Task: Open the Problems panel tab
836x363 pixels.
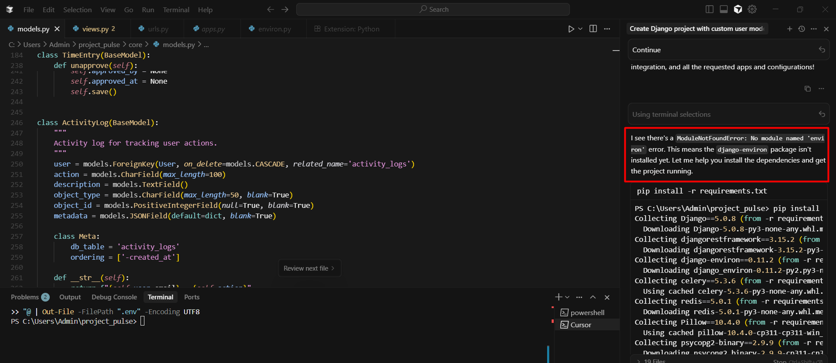Action: click(x=30, y=297)
